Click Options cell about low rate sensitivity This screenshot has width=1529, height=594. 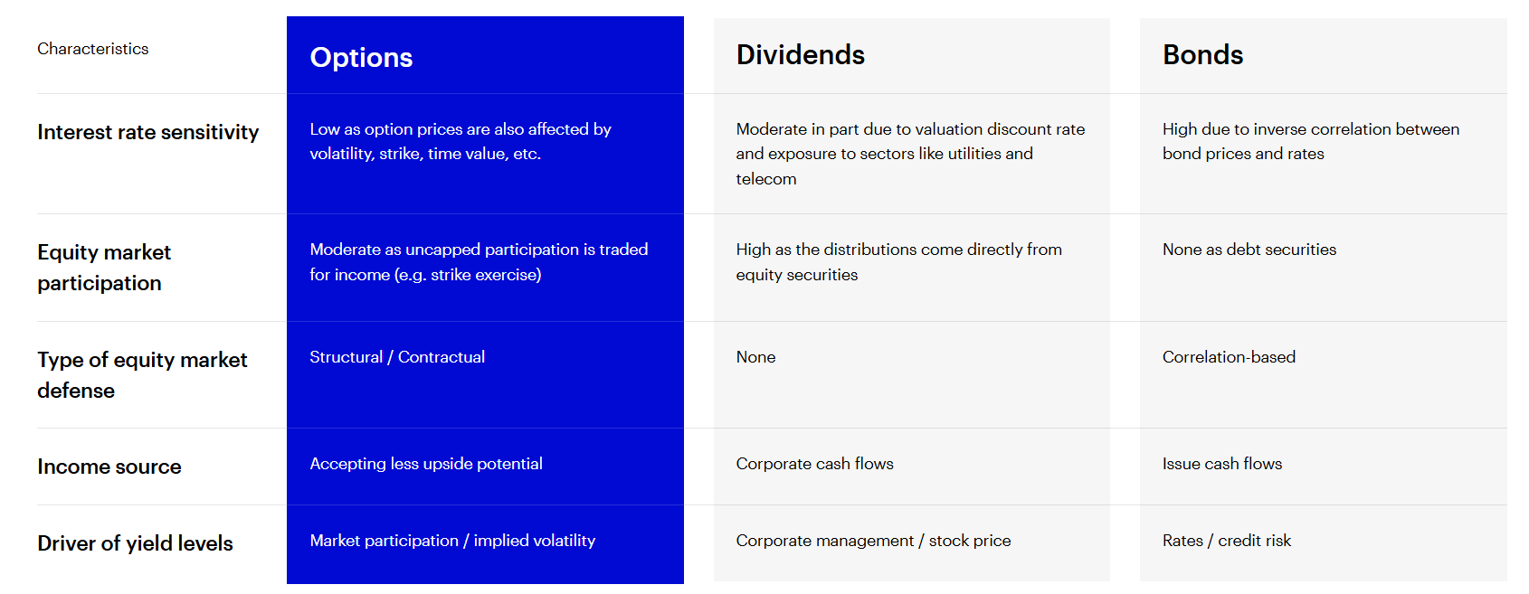461,142
